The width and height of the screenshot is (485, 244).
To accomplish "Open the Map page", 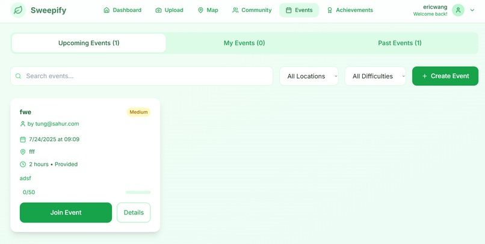I will point(208,10).
